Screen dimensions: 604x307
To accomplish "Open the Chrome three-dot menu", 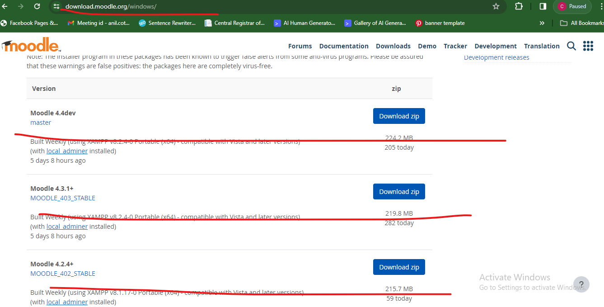I will (x=600, y=7).
